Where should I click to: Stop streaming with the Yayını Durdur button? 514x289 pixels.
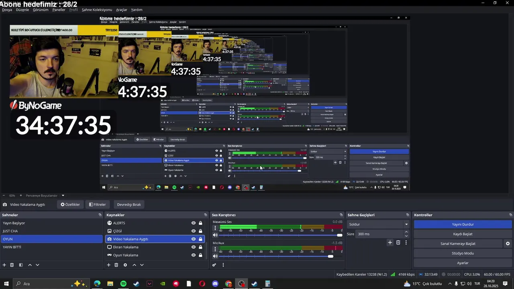tap(463, 224)
